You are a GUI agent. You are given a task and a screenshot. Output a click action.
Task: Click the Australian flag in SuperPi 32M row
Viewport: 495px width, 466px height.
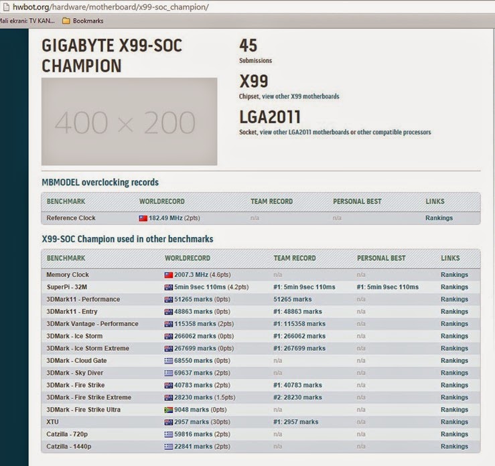[x=169, y=287]
